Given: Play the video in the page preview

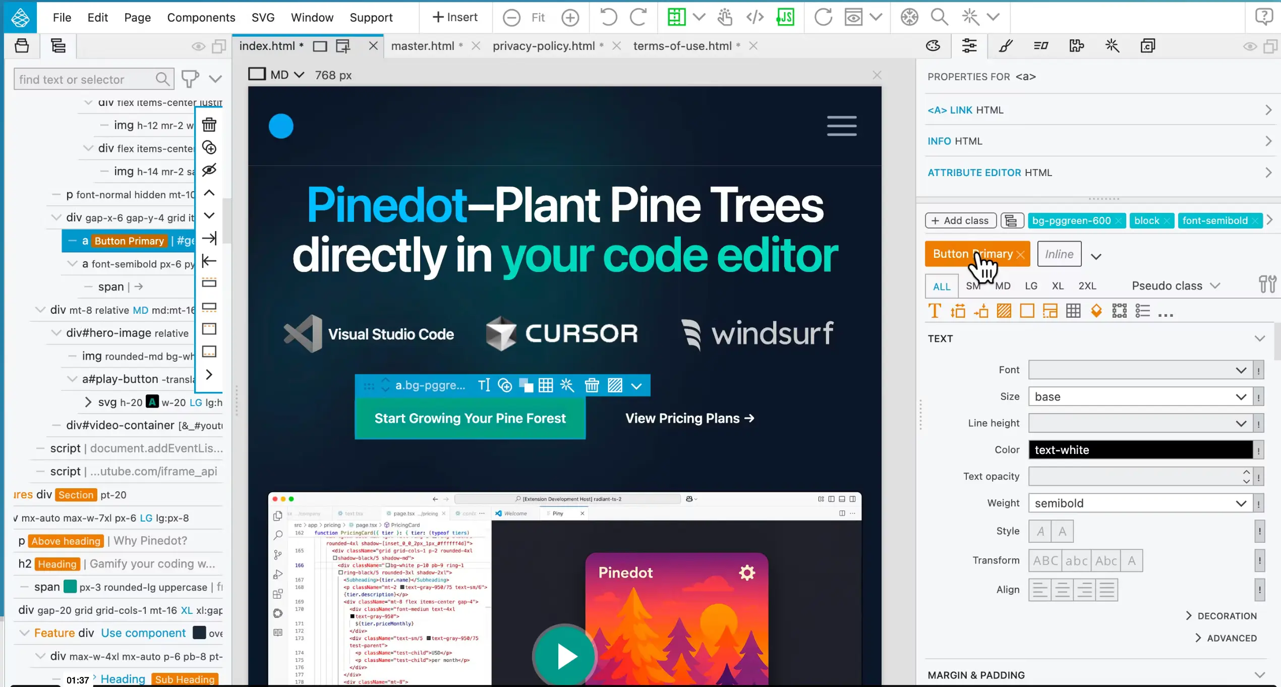Looking at the screenshot, I should tap(565, 656).
